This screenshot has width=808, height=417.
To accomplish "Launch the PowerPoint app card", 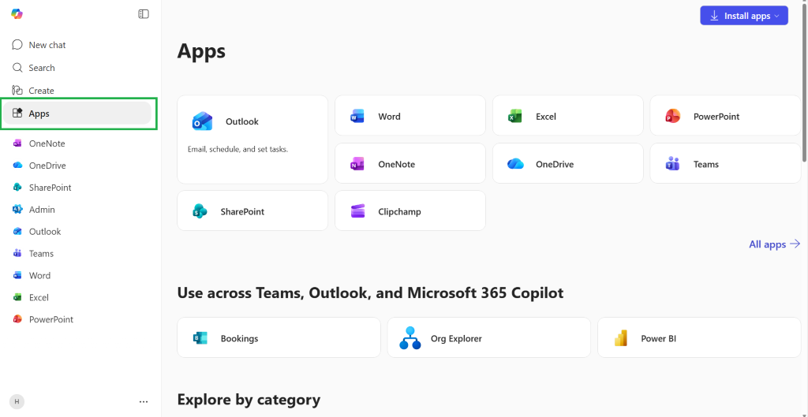I will (726, 117).
